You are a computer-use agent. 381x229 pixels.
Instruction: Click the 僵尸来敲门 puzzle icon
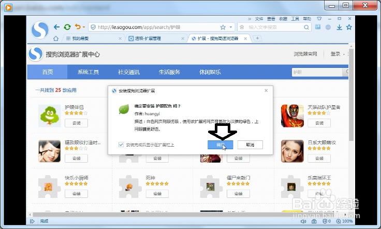click(211, 187)
